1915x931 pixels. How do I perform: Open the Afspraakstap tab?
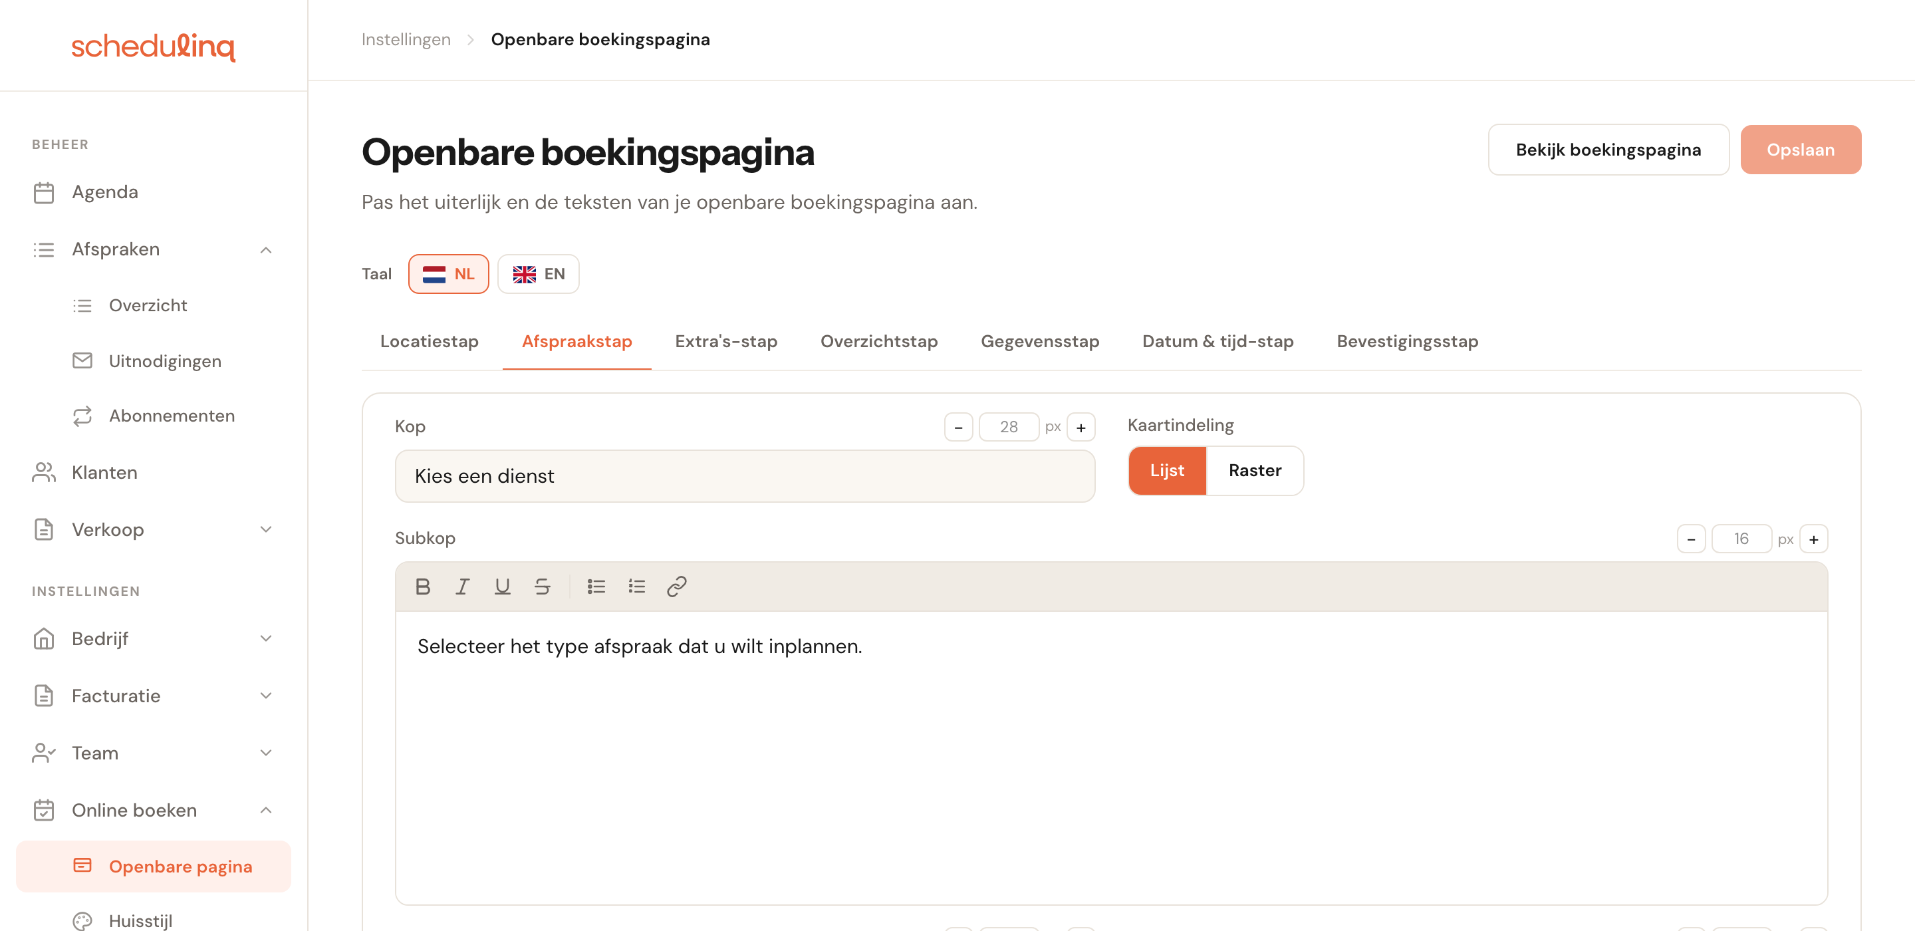click(x=577, y=341)
